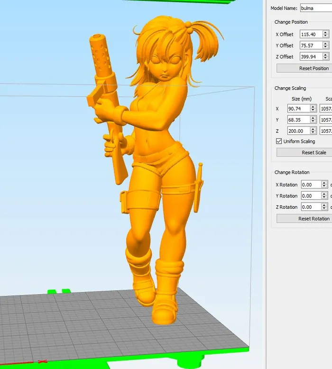Click the X Offset spinner arrows
This screenshot has width=332, height=369.
click(x=325, y=34)
